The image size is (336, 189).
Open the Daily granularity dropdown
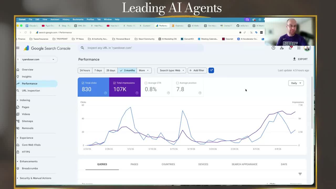(296, 83)
